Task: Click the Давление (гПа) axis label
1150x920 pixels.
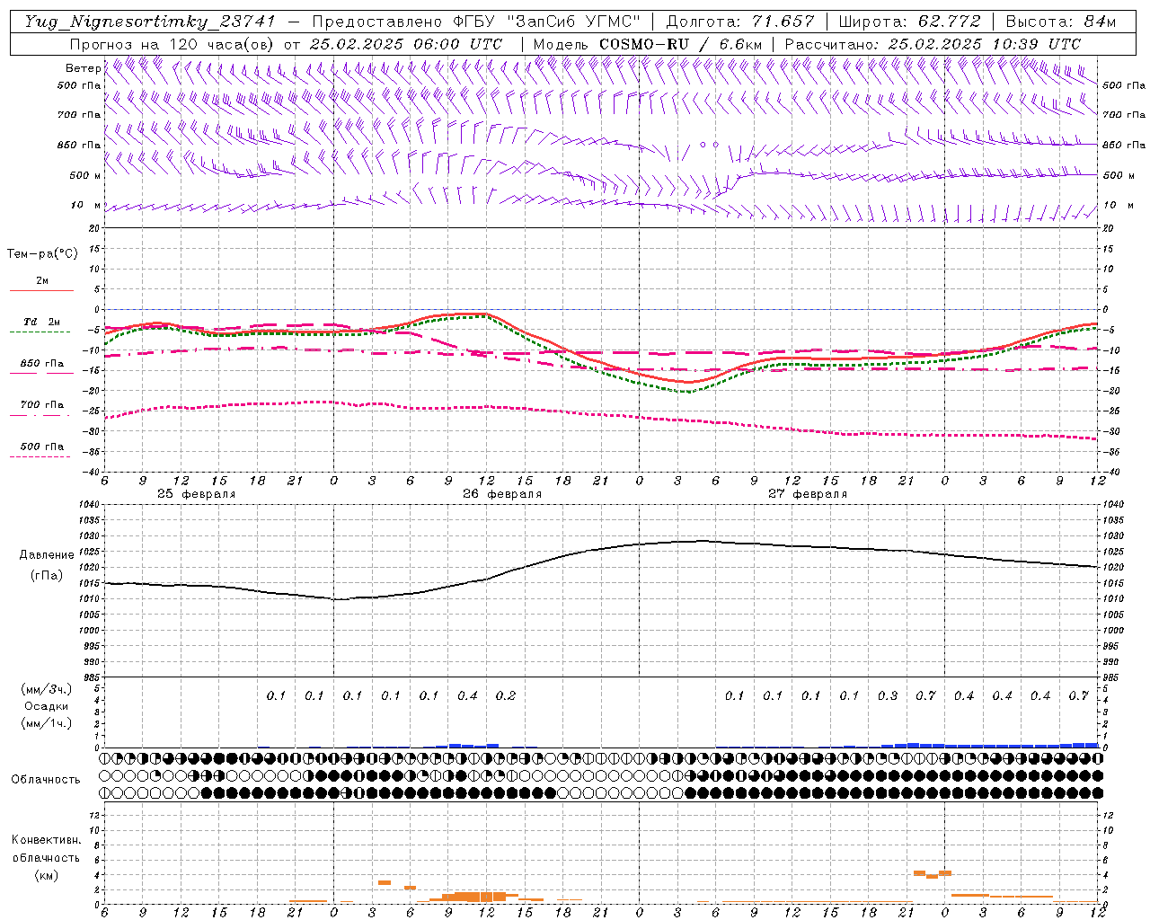Action: tap(43, 565)
